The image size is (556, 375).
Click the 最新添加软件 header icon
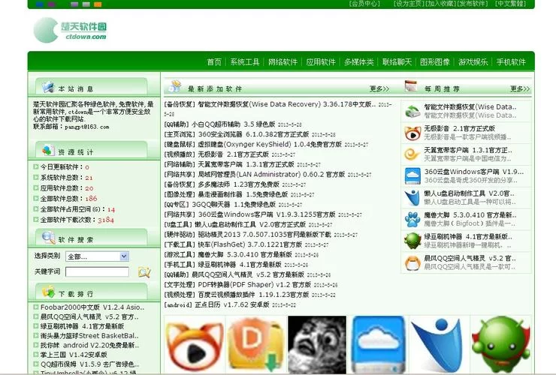point(175,86)
